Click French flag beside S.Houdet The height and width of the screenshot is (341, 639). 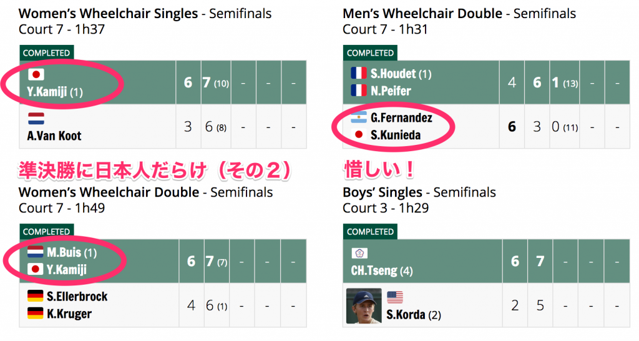(359, 74)
